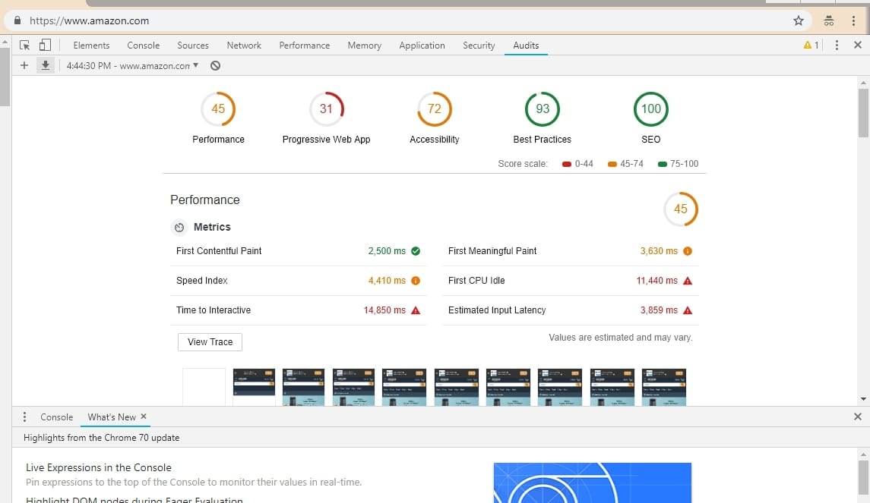Open the Chrome browser menu icon
Viewport: 870px width, 503px height.
(854, 20)
